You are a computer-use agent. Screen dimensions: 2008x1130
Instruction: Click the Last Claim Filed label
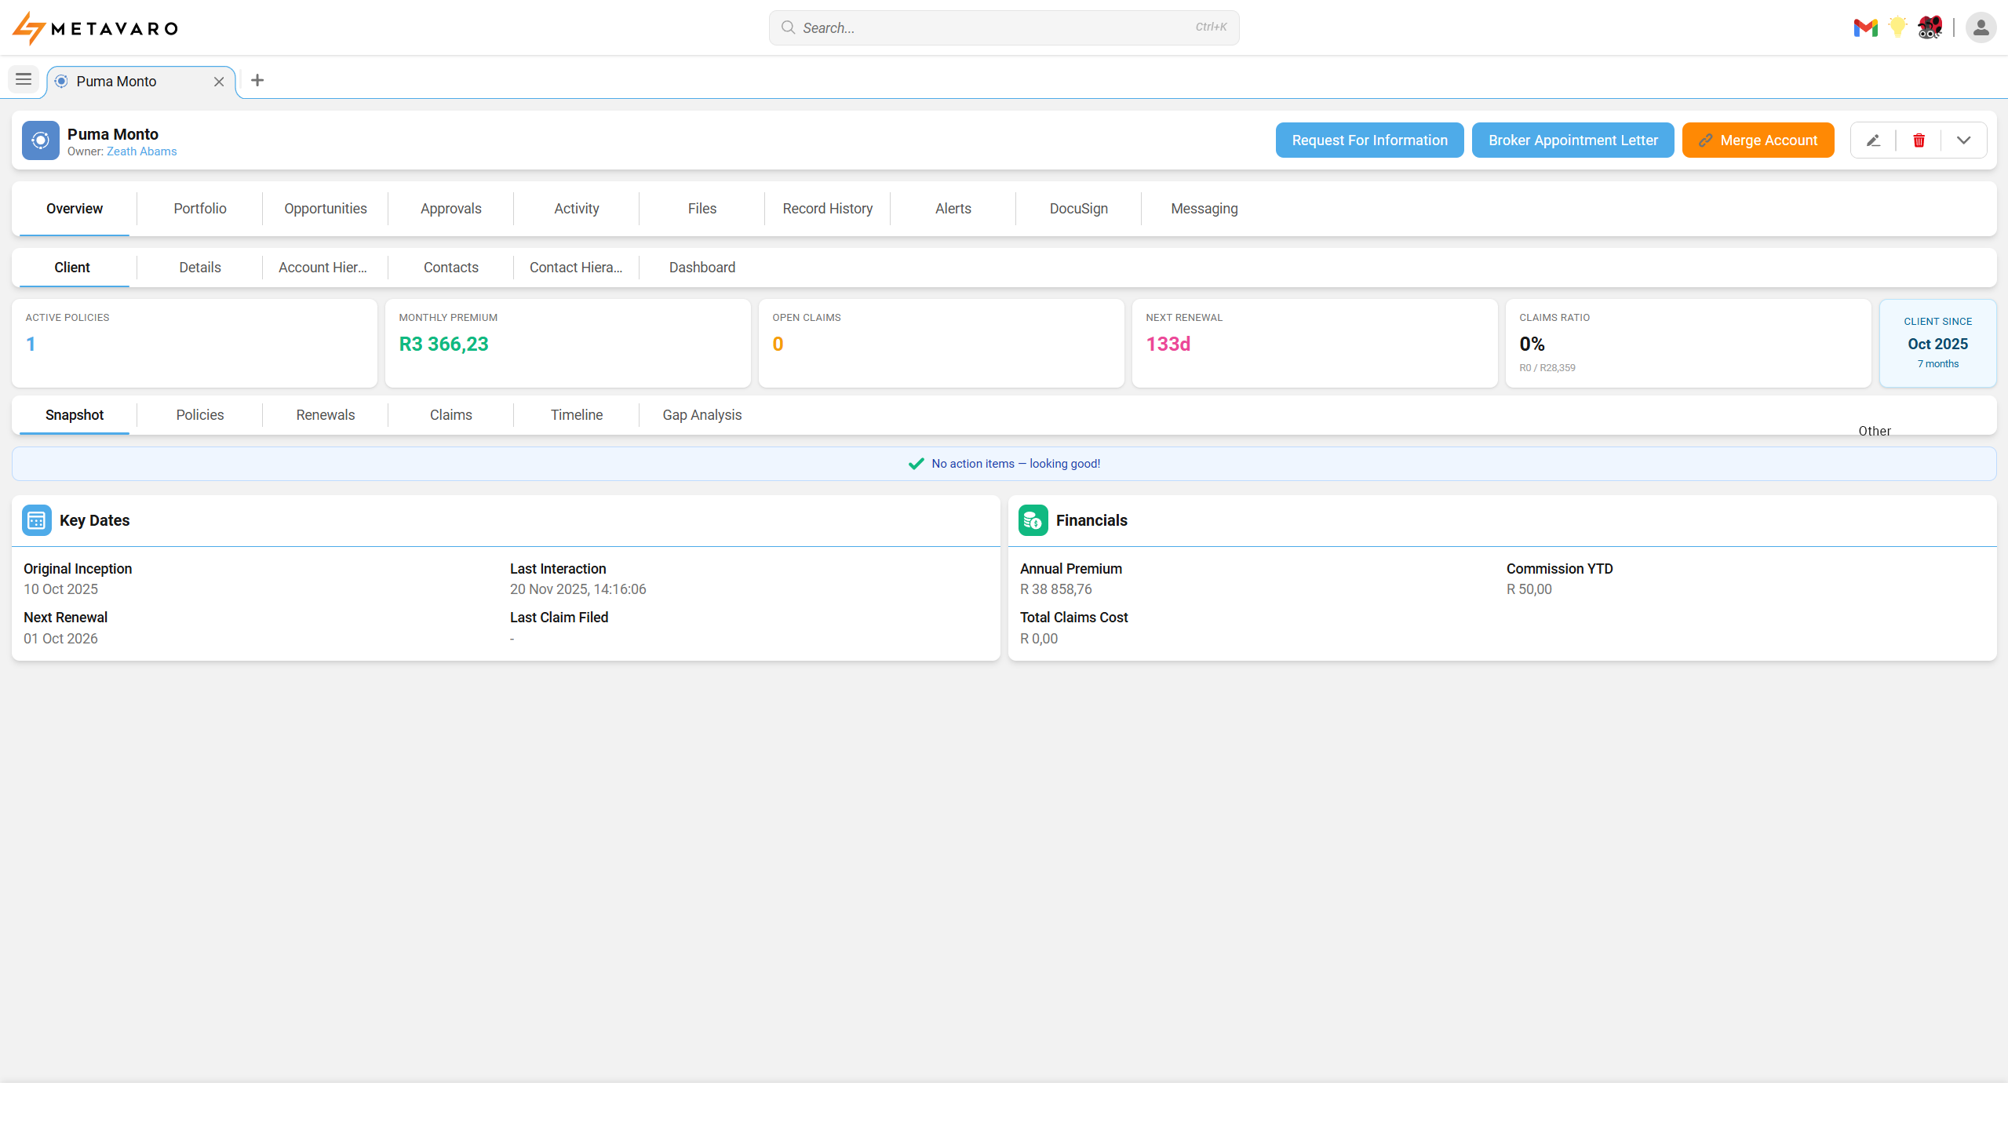click(559, 618)
